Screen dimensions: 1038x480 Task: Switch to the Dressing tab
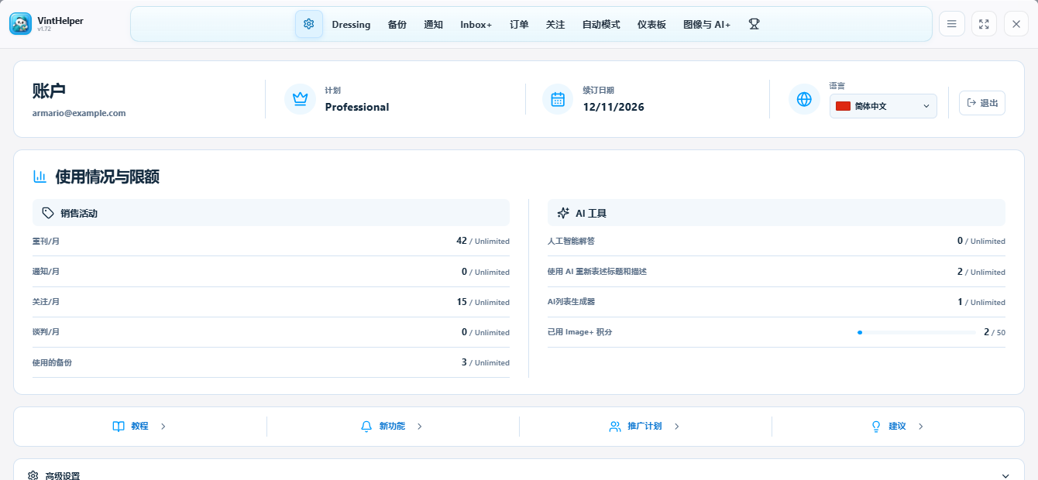(x=351, y=24)
